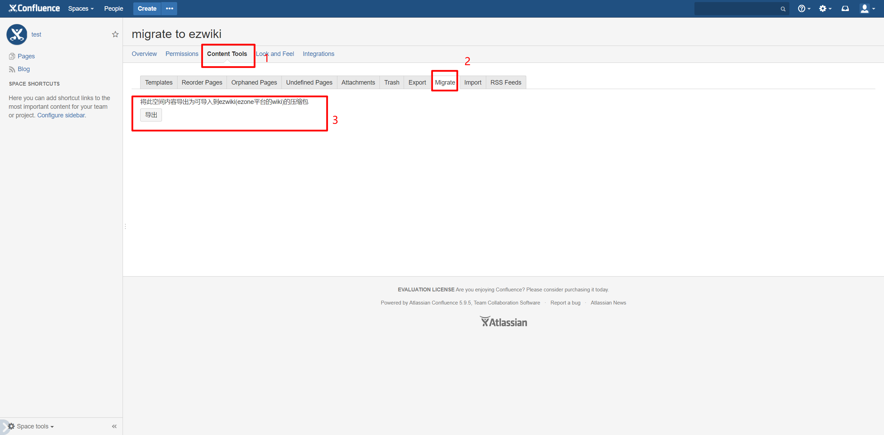Open the Space Tools expander

31,426
